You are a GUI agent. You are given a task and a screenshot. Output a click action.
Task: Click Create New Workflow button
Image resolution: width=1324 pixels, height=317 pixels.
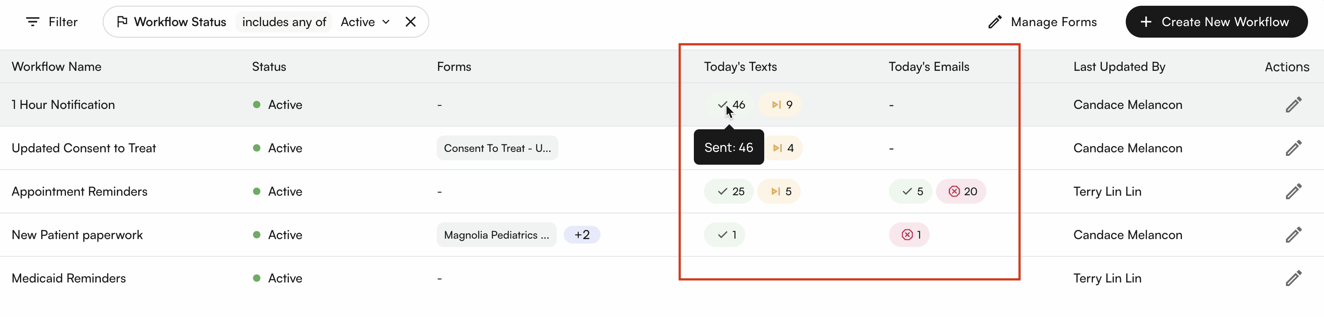(1216, 22)
